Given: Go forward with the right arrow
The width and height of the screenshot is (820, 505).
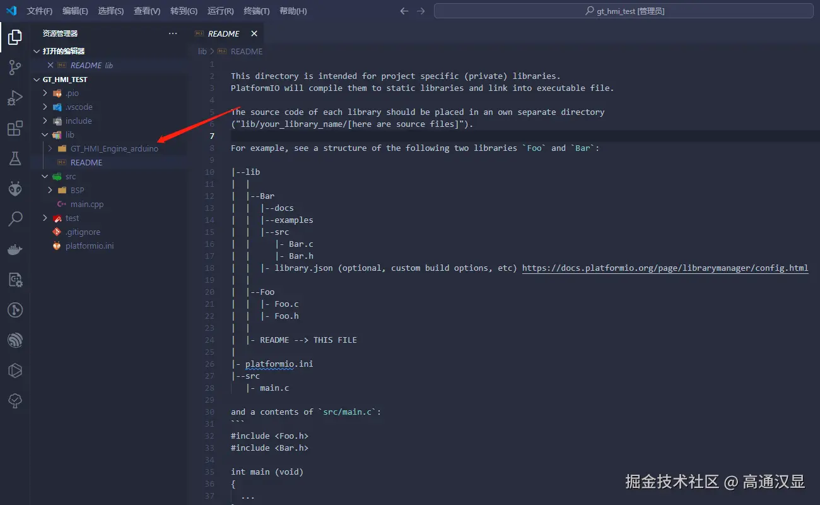Looking at the screenshot, I should (421, 11).
